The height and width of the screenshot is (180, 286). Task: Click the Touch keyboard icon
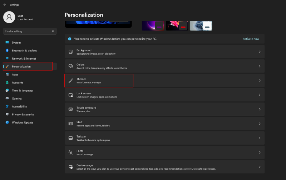pos(70,109)
